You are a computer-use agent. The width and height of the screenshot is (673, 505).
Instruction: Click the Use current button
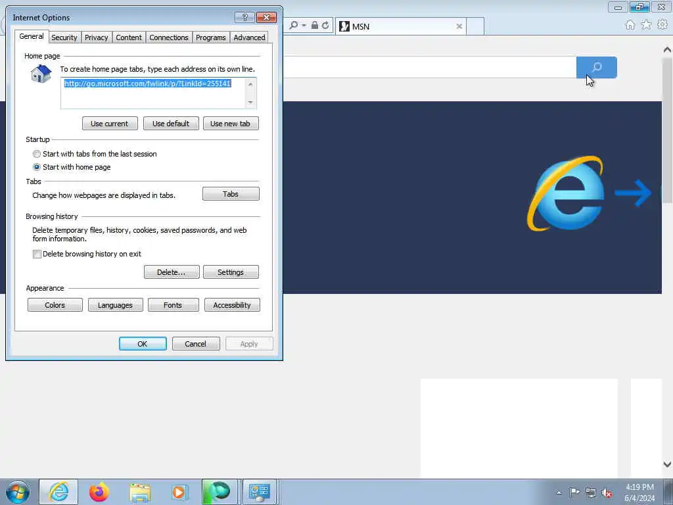pos(110,123)
